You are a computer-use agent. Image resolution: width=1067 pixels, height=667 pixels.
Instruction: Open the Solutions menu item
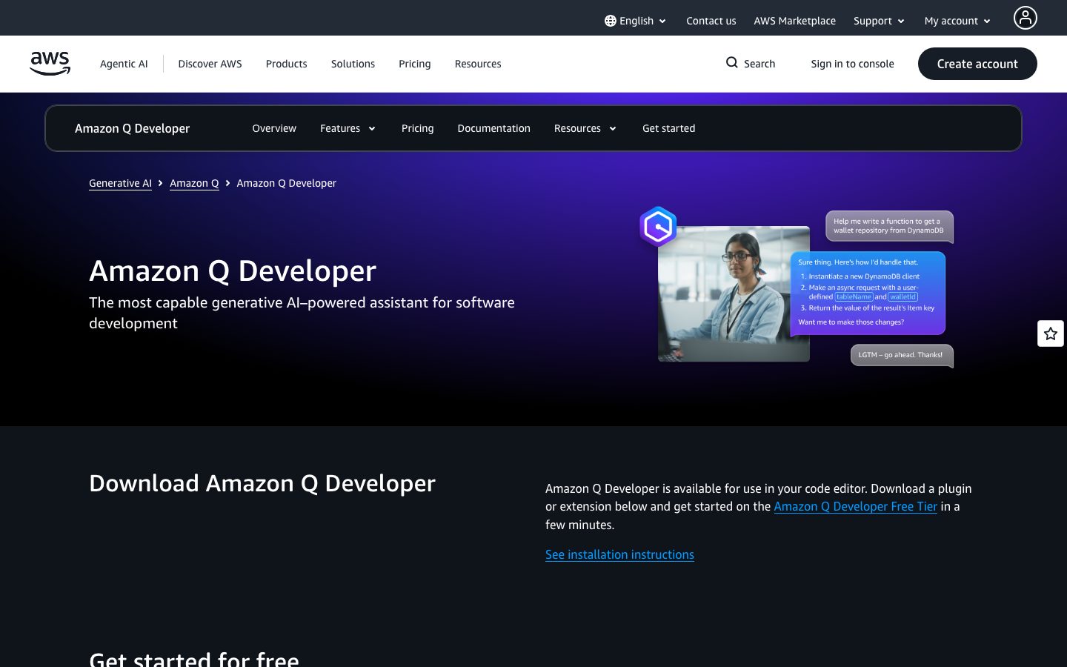(x=353, y=64)
